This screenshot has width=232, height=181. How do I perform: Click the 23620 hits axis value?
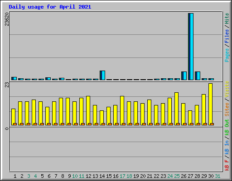[x=7, y=19]
